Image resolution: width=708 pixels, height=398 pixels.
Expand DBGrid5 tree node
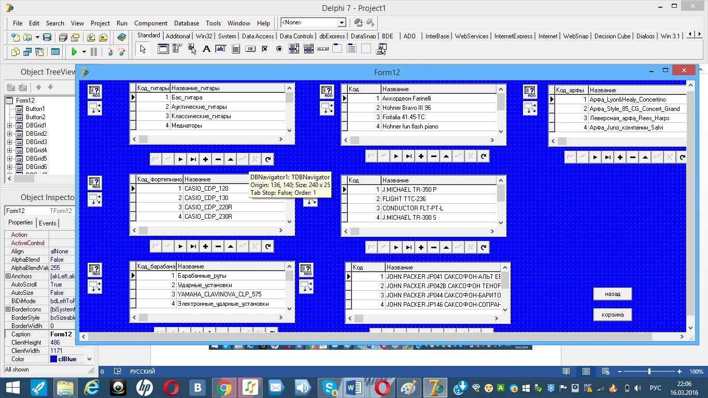coord(9,159)
